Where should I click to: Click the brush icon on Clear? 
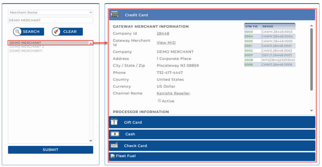point(57,31)
